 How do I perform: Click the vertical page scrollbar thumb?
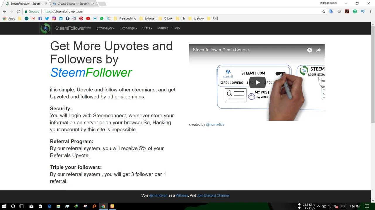373,74
